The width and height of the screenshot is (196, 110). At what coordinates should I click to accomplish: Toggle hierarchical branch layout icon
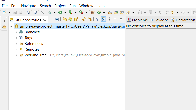coord(98,19)
